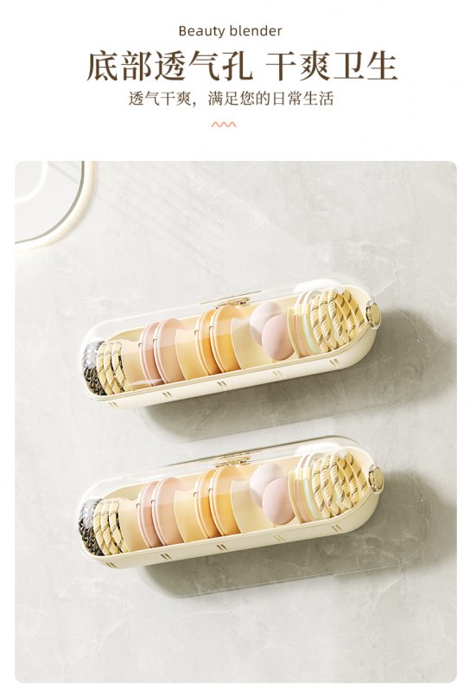The height and width of the screenshot is (692, 470).
Task: Click the large headline 底部透气孔 干爽卫生
Action: point(241,67)
